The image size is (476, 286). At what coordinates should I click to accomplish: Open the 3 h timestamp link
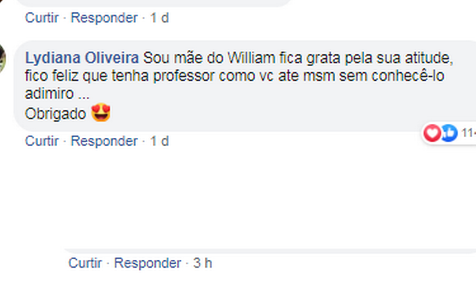click(202, 263)
